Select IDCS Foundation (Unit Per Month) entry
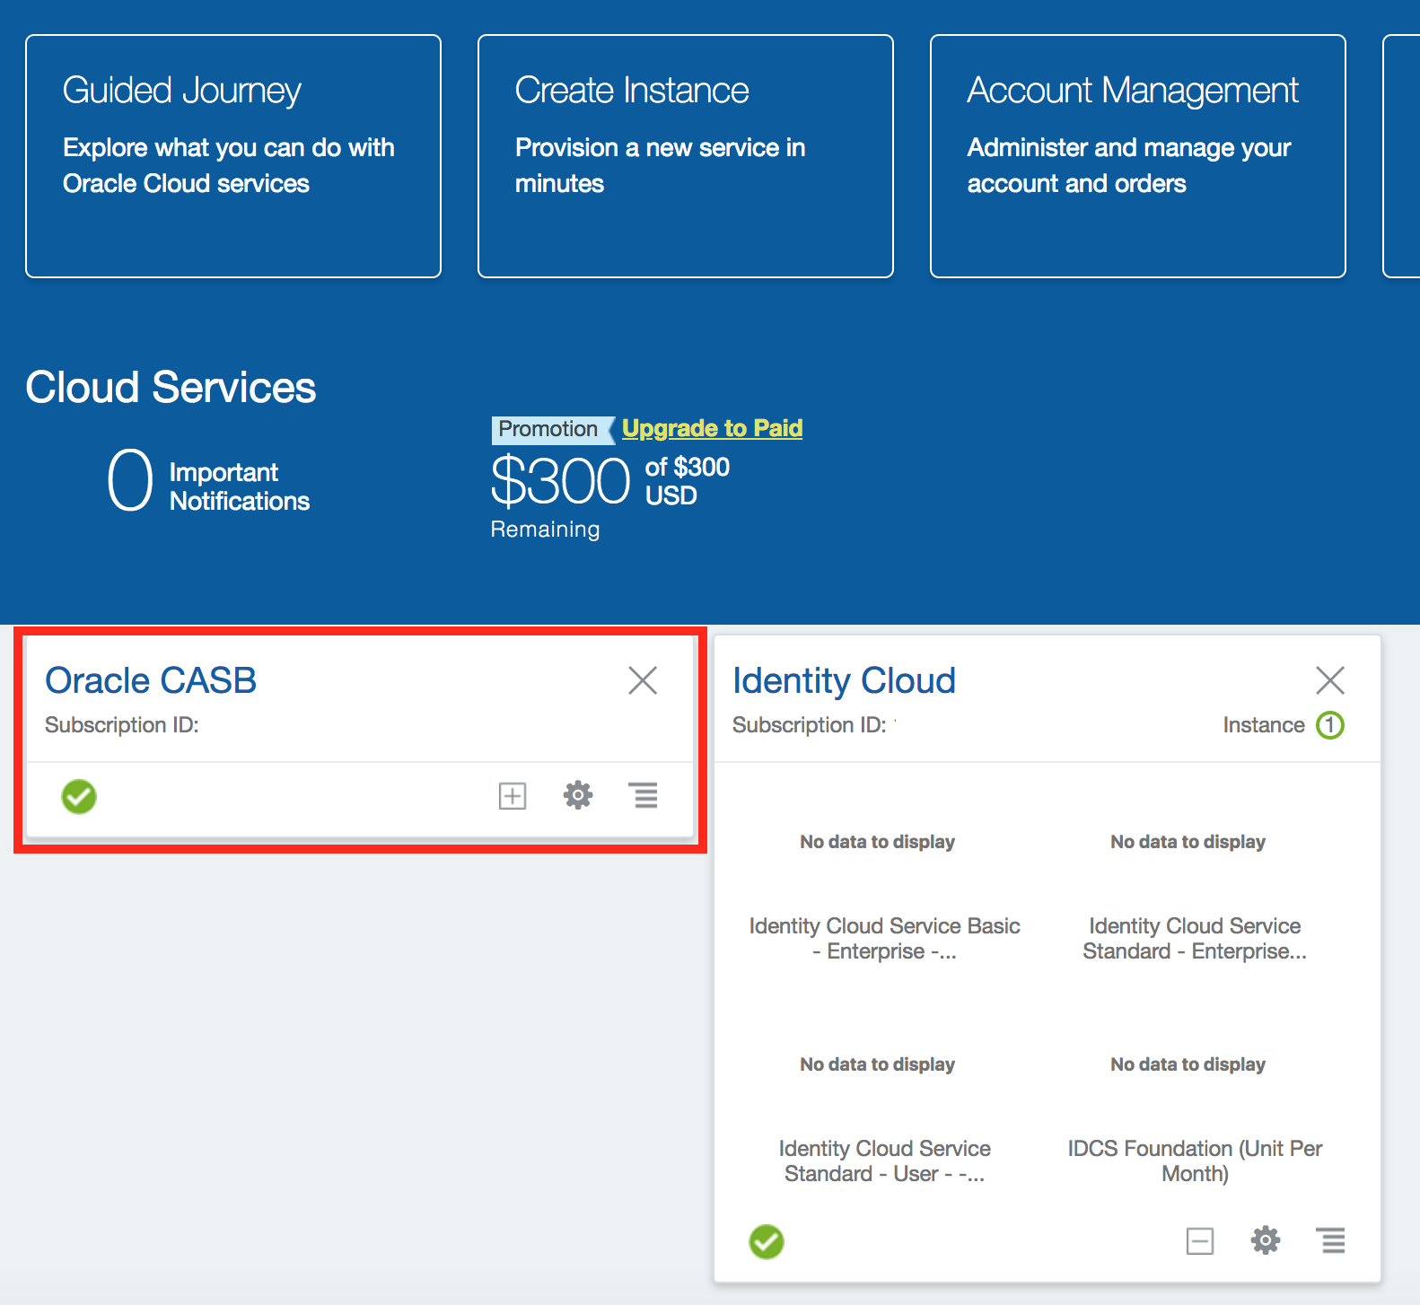This screenshot has height=1305, width=1420. point(1195,1160)
